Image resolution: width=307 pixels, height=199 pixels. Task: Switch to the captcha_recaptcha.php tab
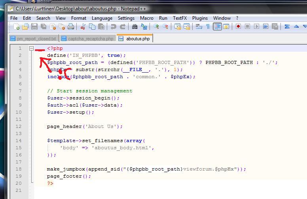pos(90,39)
